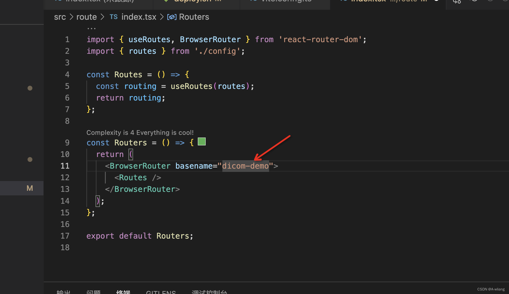Click the TS file icon in breadcrumbs
The image size is (509, 294).
pos(114,17)
